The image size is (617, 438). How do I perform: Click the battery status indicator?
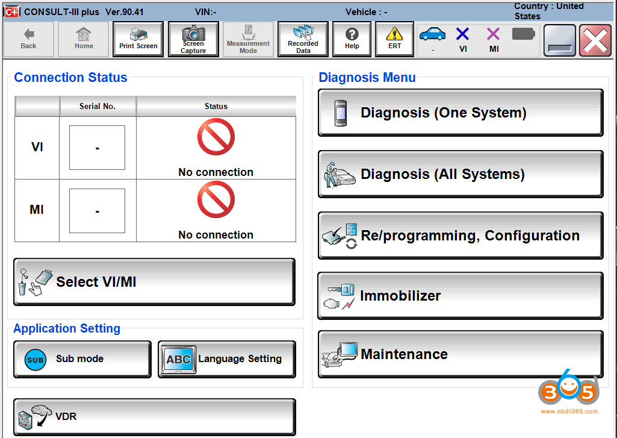coord(523,34)
